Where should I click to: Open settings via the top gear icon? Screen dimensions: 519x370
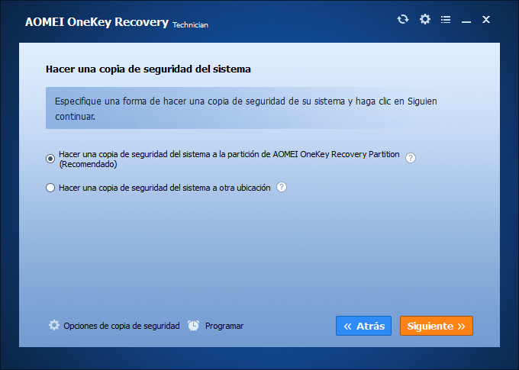(425, 19)
